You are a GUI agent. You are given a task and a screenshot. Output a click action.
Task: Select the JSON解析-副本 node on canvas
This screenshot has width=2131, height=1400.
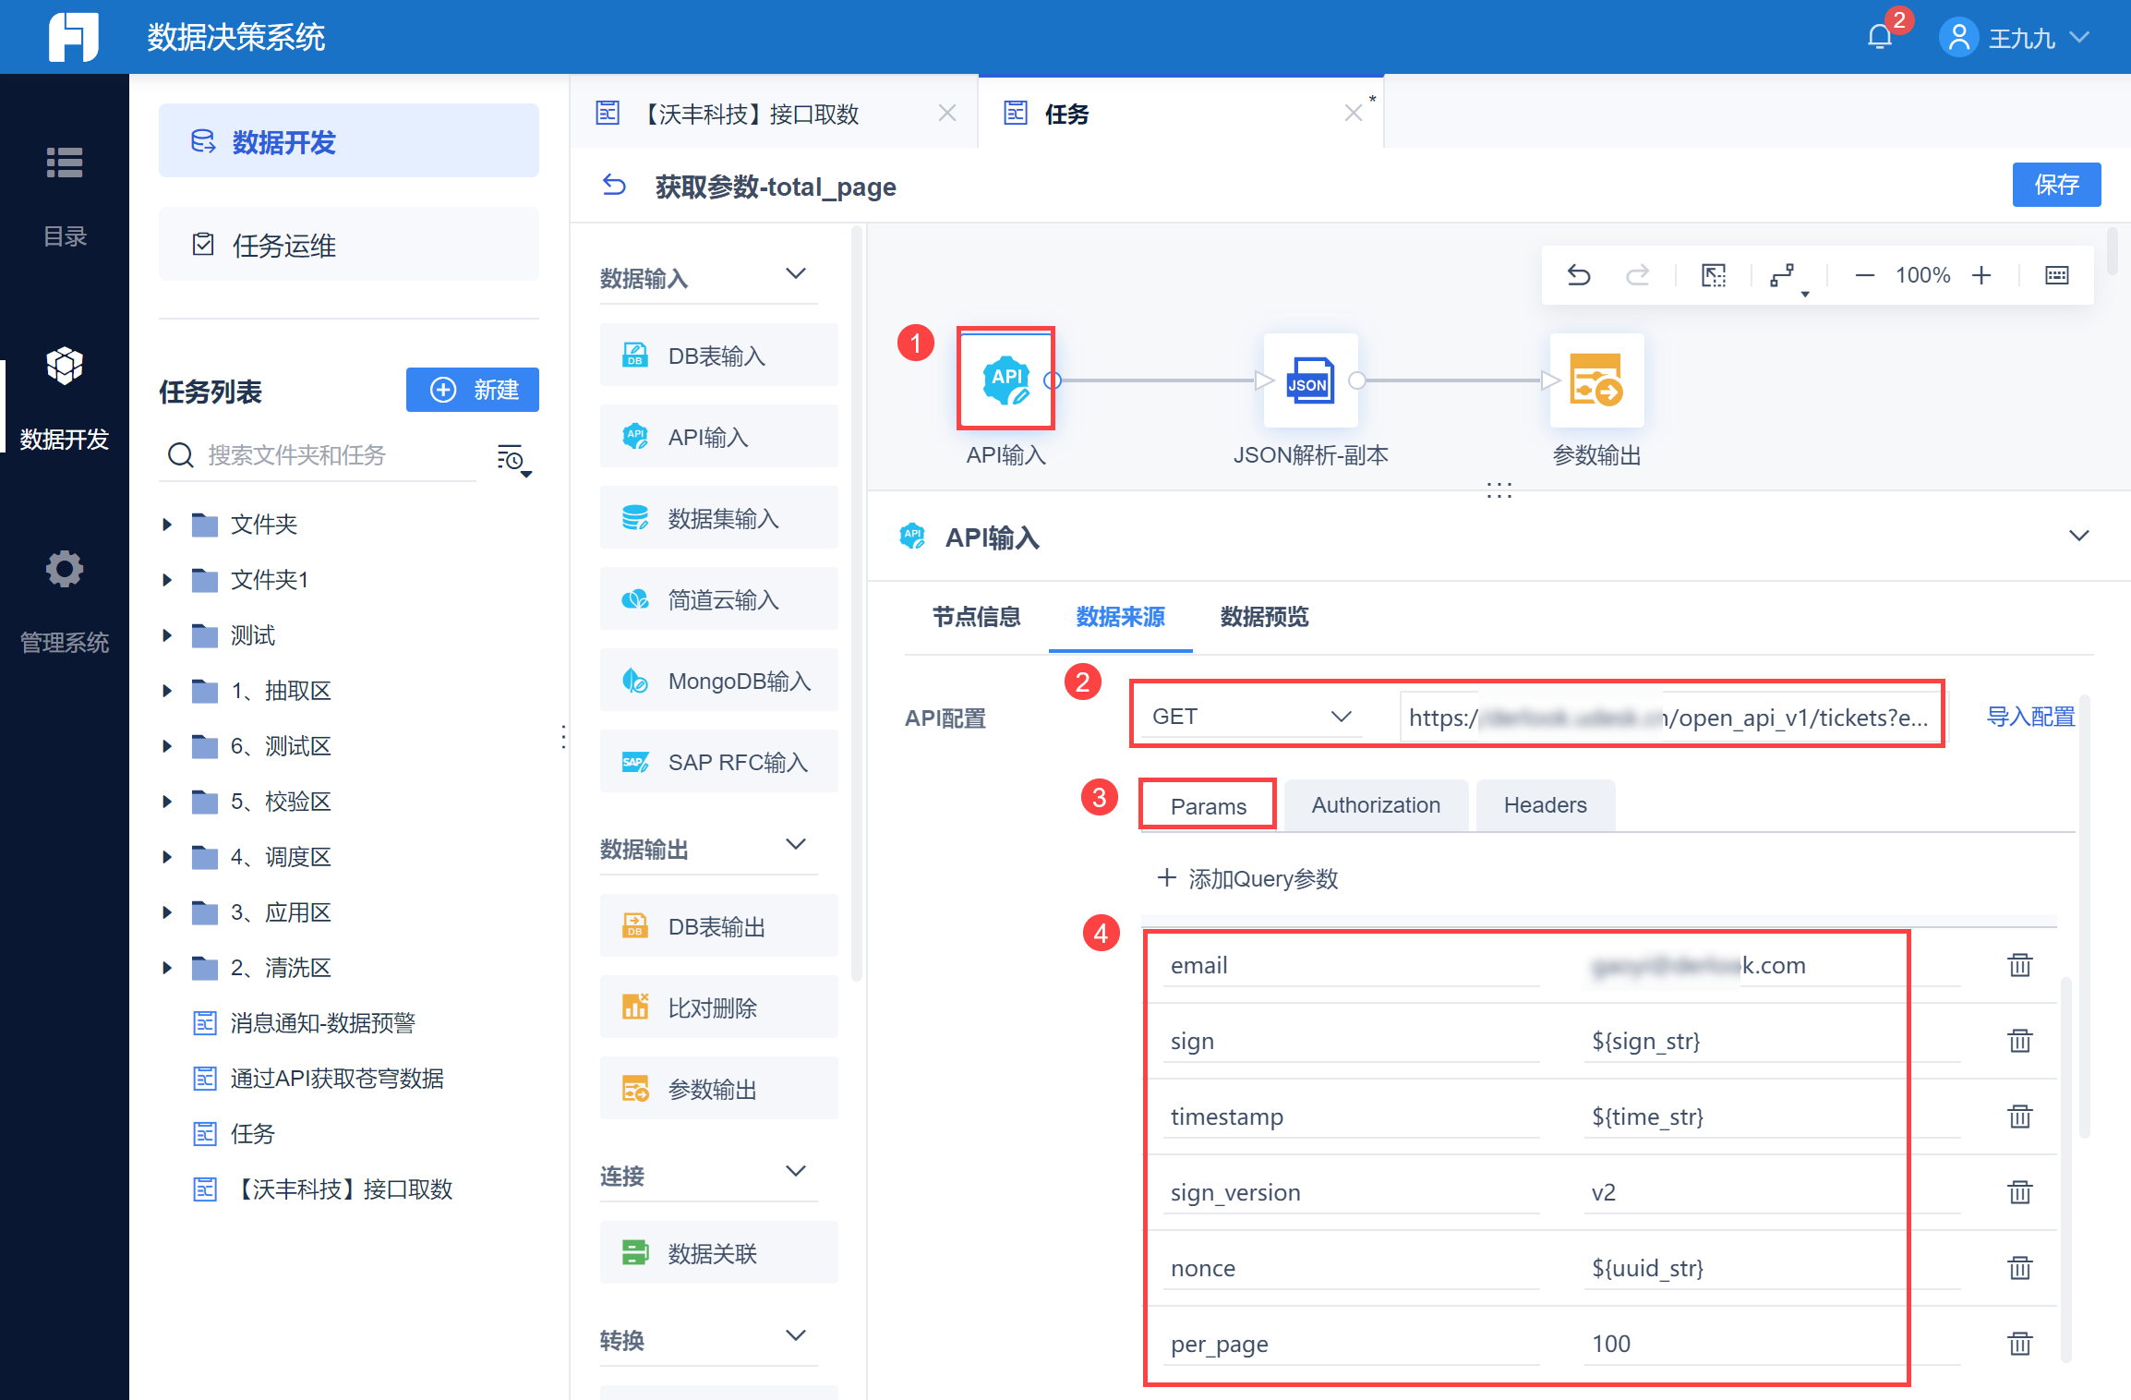click(1310, 380)
